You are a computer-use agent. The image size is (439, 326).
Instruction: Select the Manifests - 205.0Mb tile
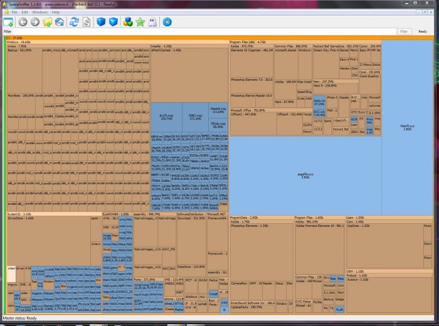(21, 104)
